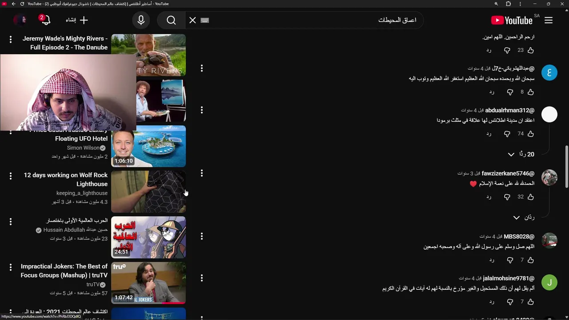This screenshot has height=320, width=569.
Task: Open the browser extensions puzzle icon
Action: pos(509,4)
